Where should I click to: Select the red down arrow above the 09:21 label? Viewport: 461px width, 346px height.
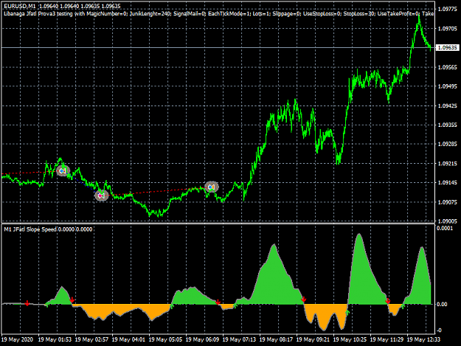(x=304, y=300)
